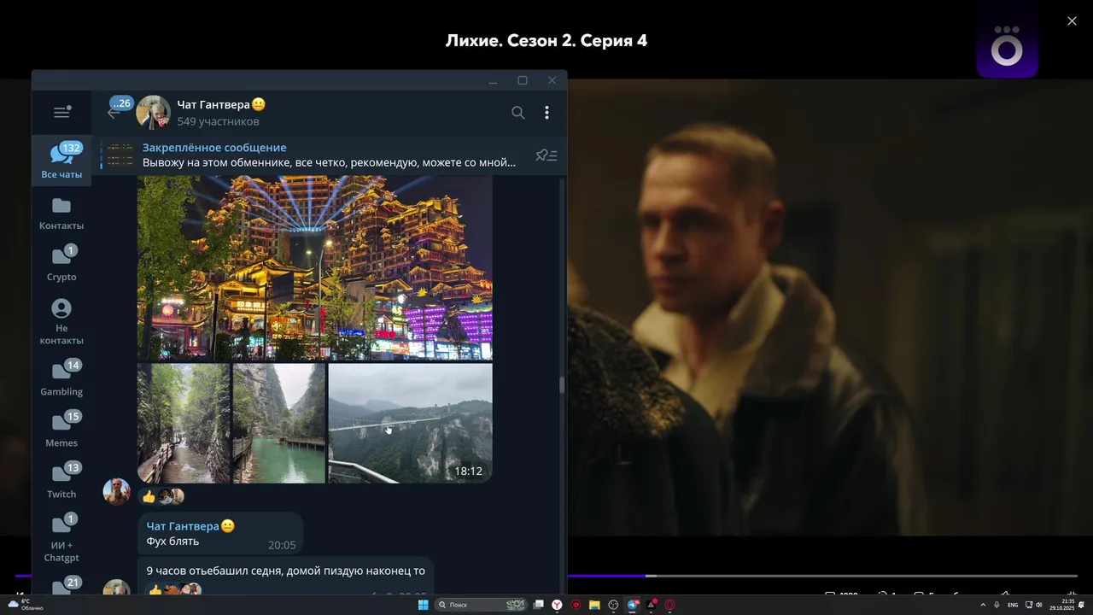Open the Чат Гантвера group avatar

pyautogui.click(x=154, y=113)
